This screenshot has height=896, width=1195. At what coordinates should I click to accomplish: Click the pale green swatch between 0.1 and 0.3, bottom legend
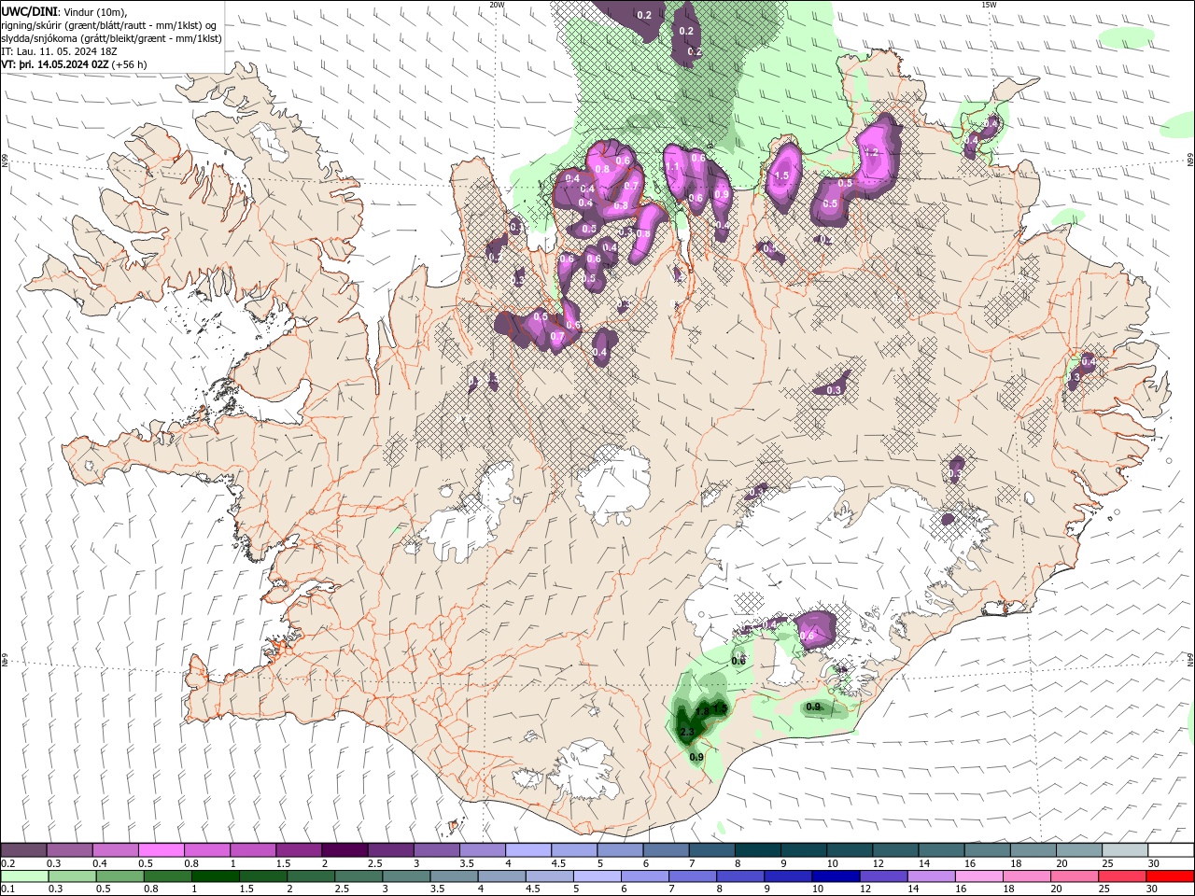(25, 876)
